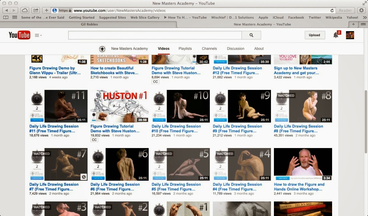The image size is (368, 216).
Task: Click the Session #11 video thumbnail
Action: tap(58, 106)
